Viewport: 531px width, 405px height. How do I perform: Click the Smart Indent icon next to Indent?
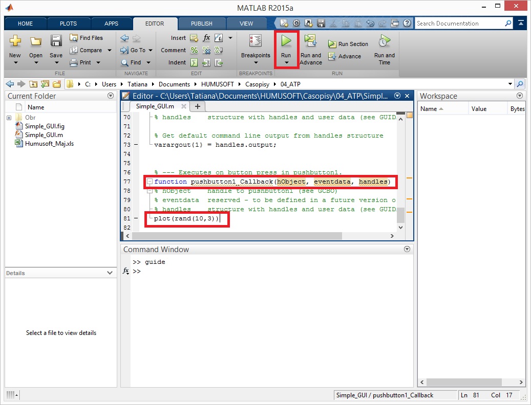(194, 62)
